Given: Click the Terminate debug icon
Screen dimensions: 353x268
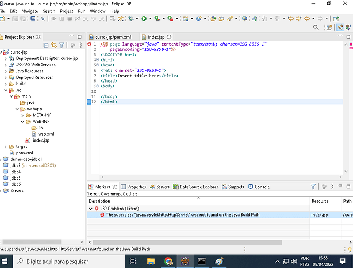Looking at the screenshot, I should coord(70,19).
